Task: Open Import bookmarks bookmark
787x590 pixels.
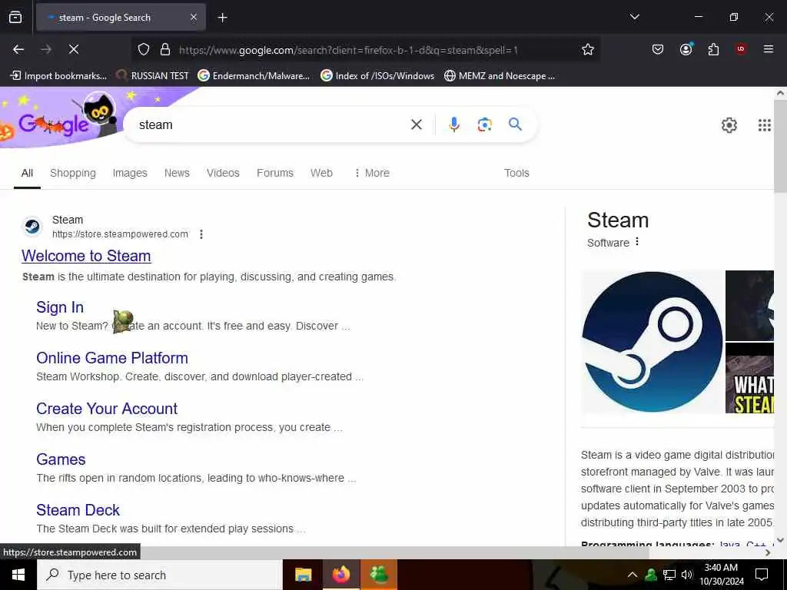Action: (x=58, y=76)
